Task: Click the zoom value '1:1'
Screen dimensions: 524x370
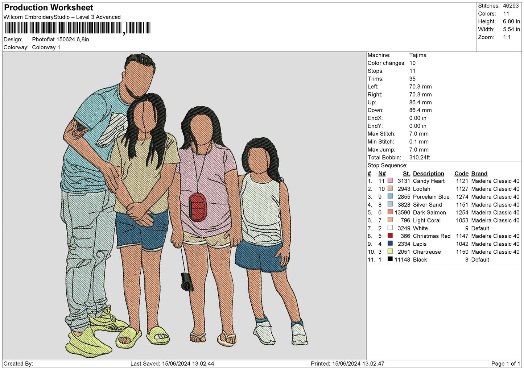Action: pyautogui.click(x=507, y=37)
